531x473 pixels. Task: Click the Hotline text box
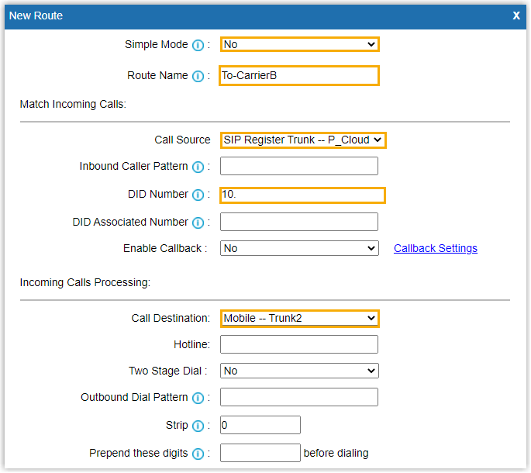pyautogui.click(x=299, y=344)
